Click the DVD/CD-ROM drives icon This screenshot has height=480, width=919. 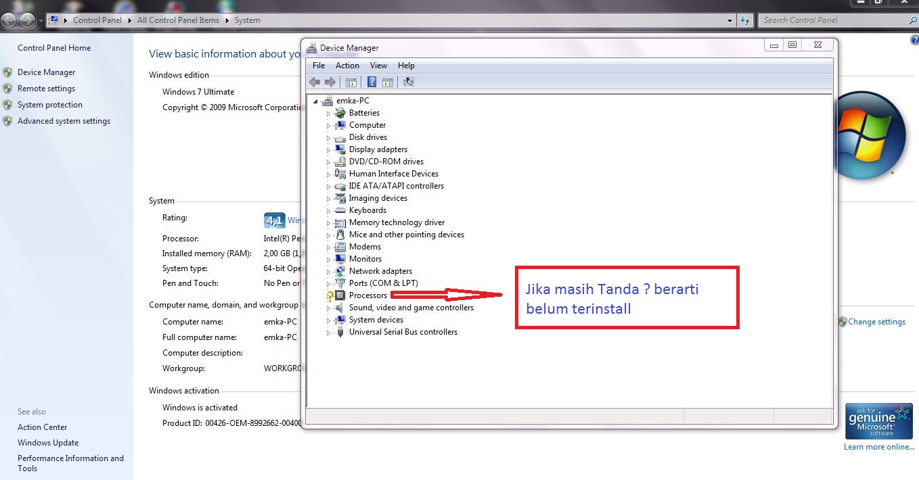[340, 162]
